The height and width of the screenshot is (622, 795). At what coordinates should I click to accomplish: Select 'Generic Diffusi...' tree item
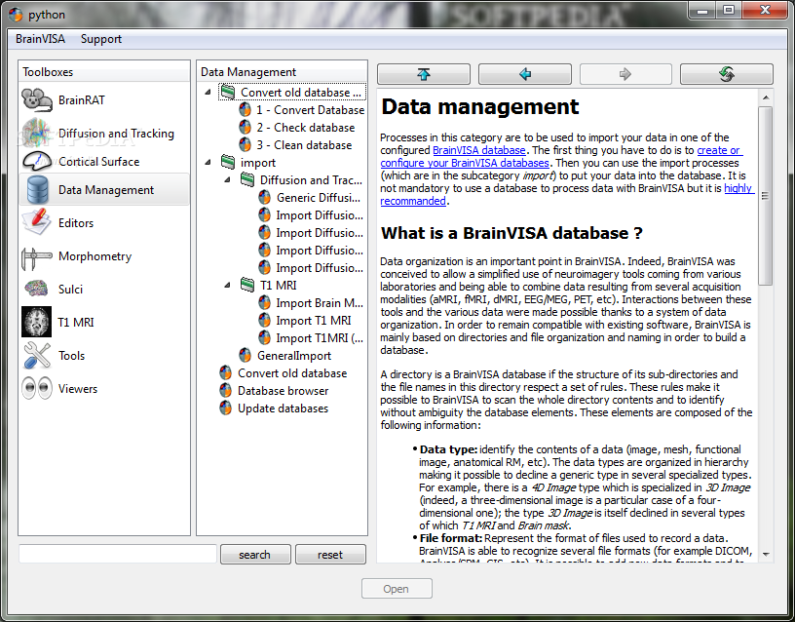click(x=319, y=197)
